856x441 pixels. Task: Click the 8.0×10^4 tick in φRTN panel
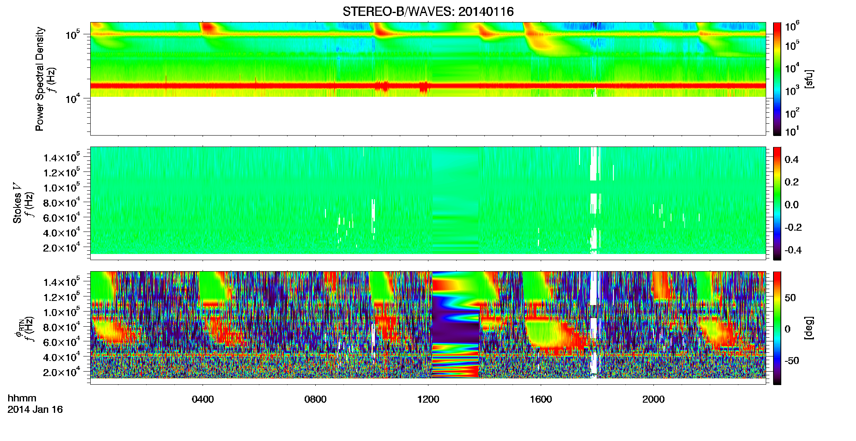coord(62,327)
